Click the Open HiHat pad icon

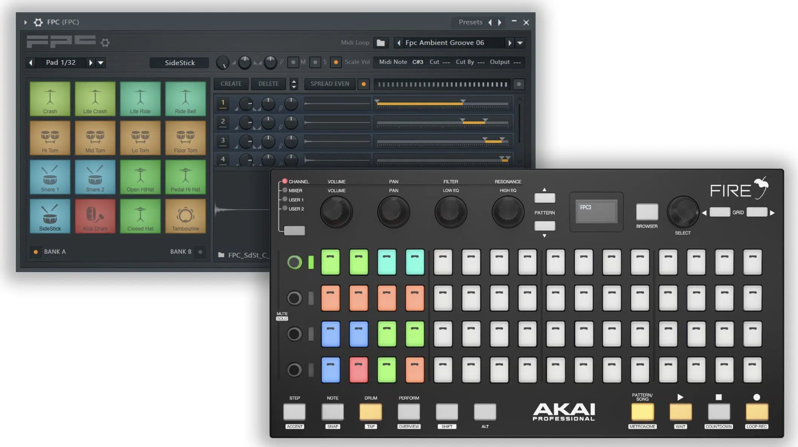[x=140, y=176]
